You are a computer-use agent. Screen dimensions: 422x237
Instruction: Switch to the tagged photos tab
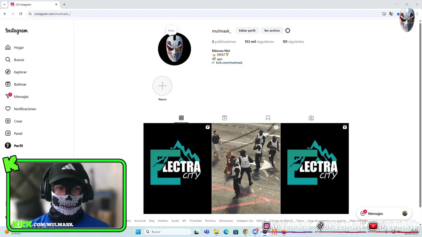[x=311, y=118]
